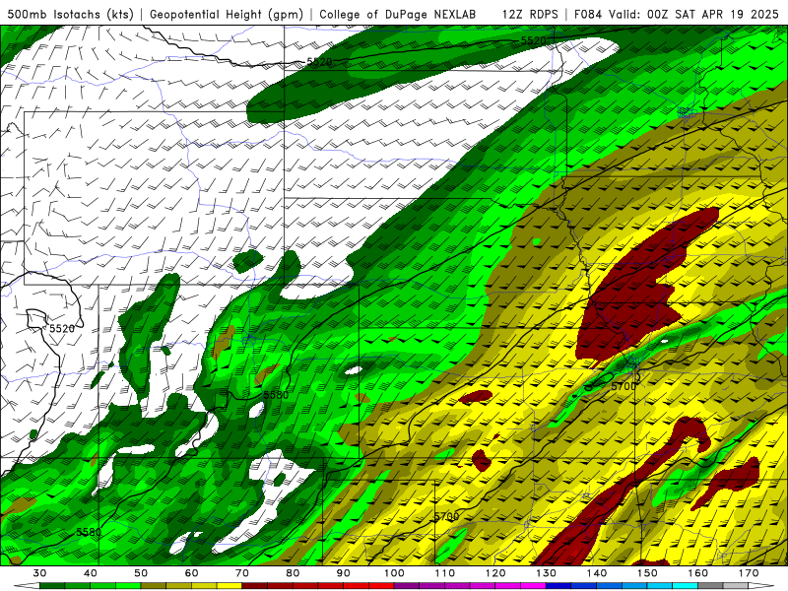Select the '150' legend scale number
The image size is (788, 591).
[647, 573]
